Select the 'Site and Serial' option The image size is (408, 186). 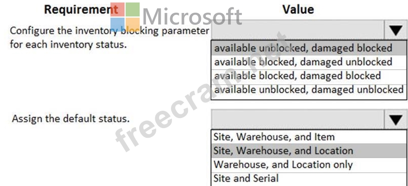246,178
